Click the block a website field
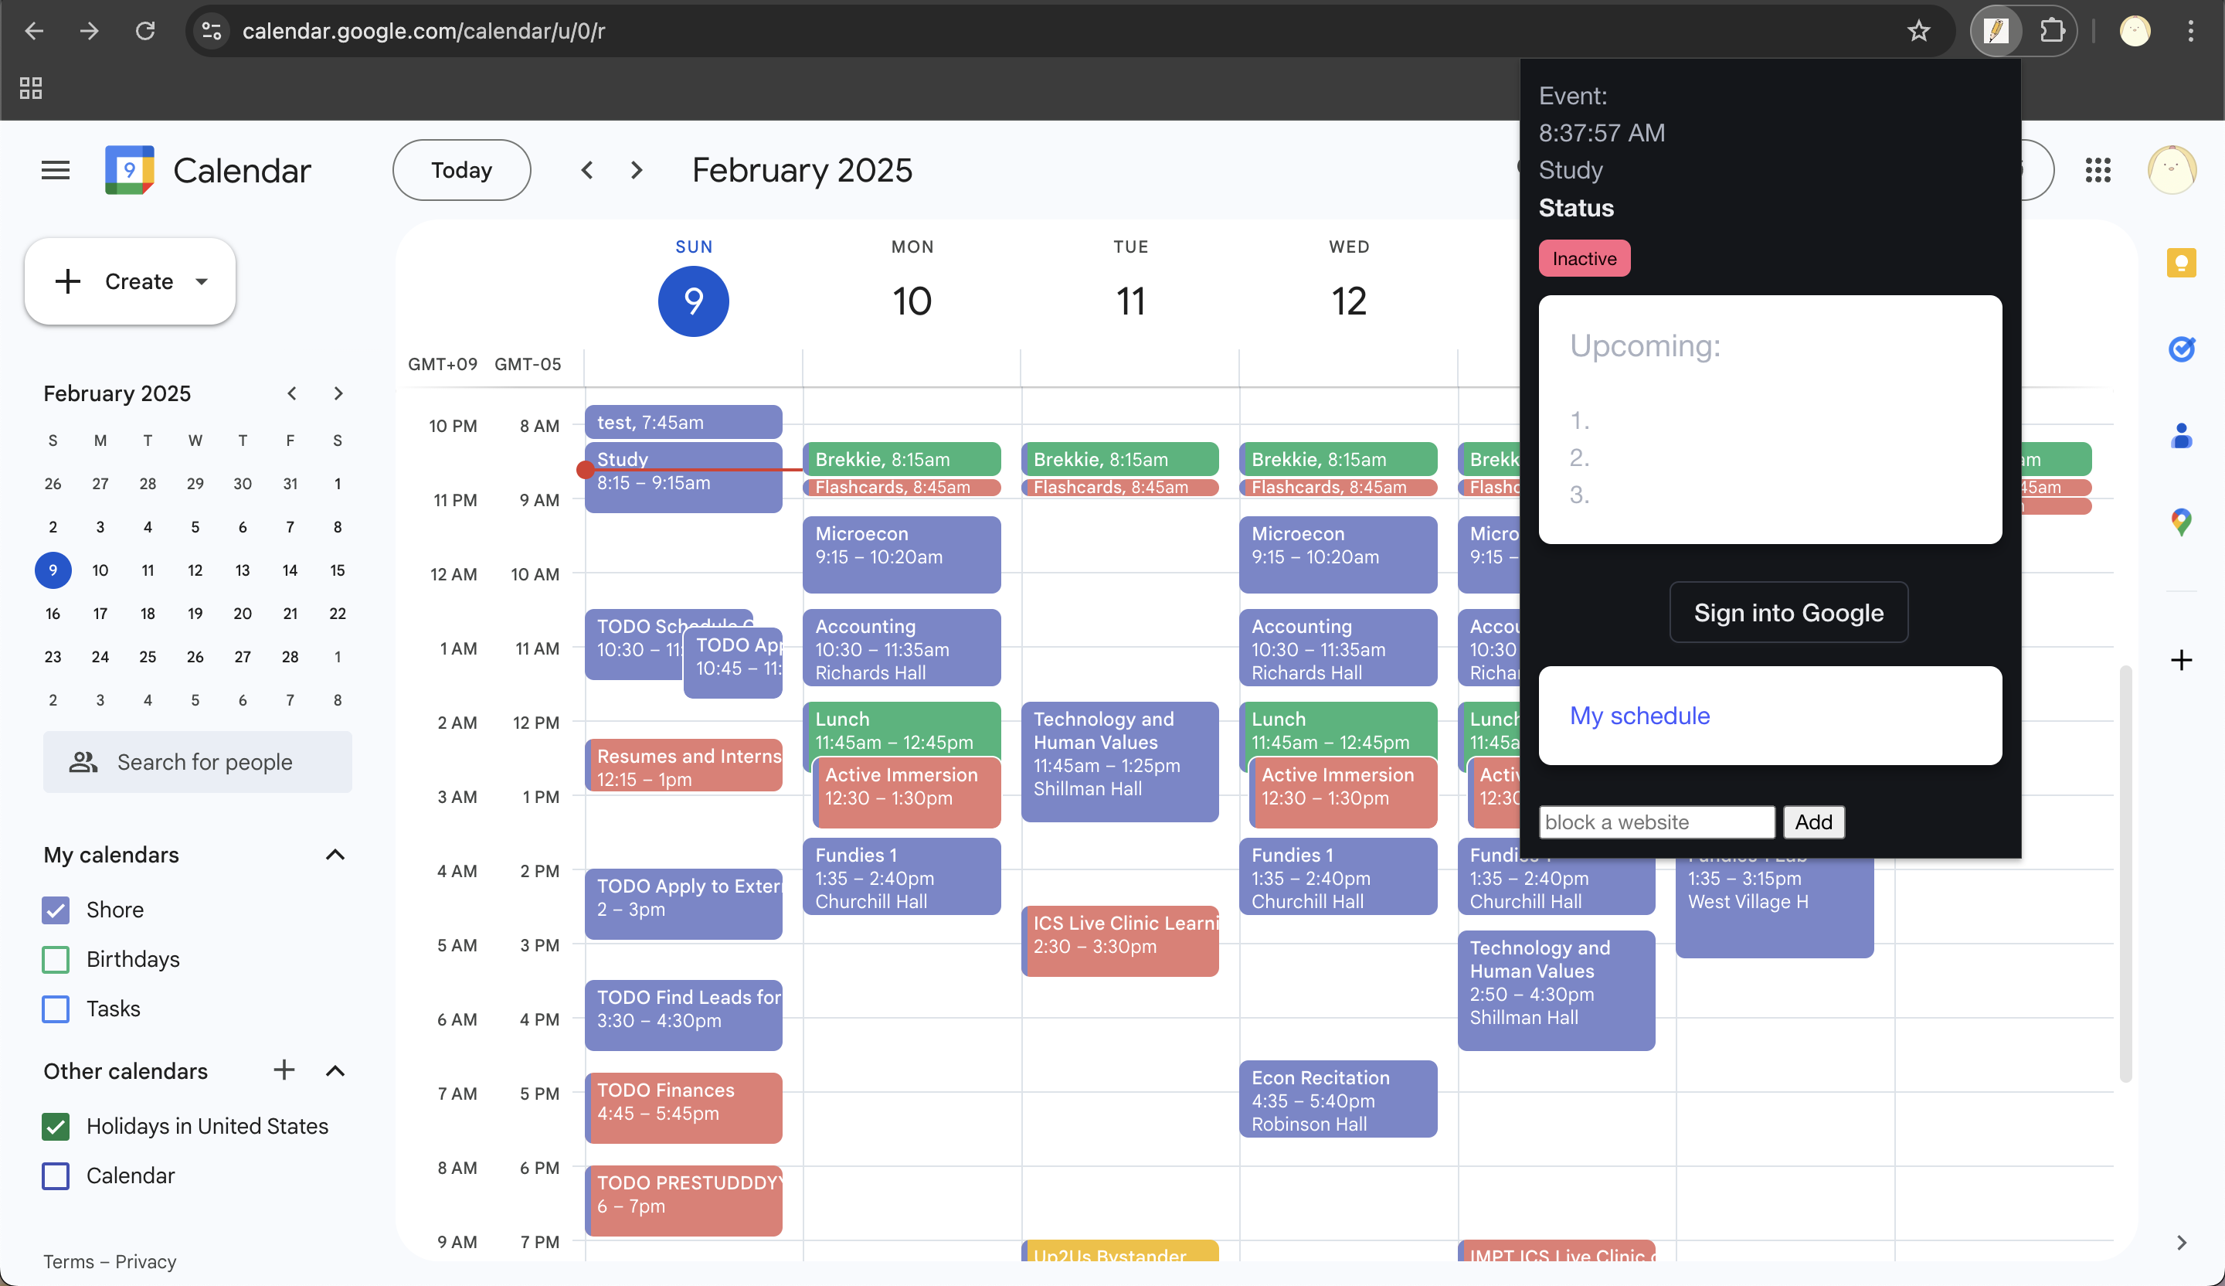The image size is (2225, 1286). pyautogui.click(x=1656, y=822)
